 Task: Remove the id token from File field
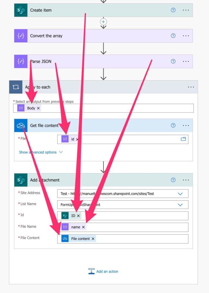coord(77,139)
